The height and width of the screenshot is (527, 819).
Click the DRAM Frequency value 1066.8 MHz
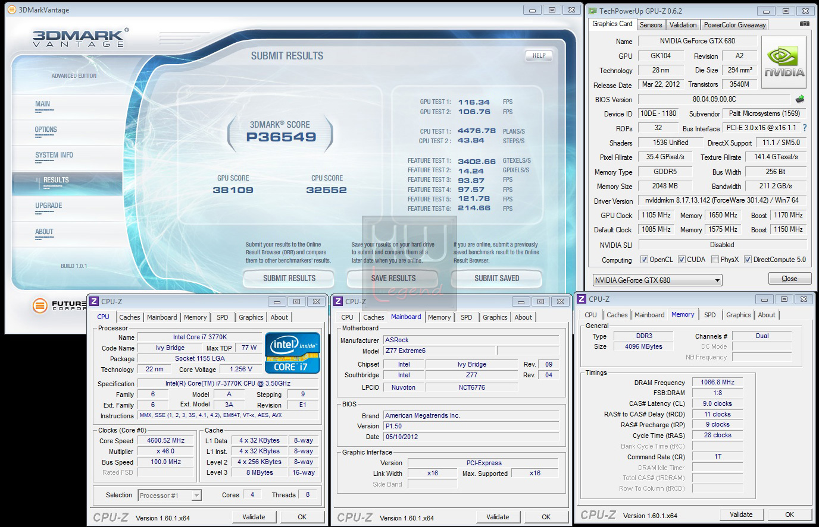point(717,383)
